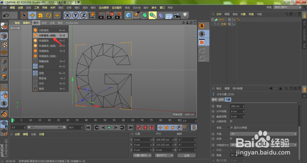Click frame 45 on the timeline
The height and width of the screenshot is (163, 307).
[x=95, y=120]
